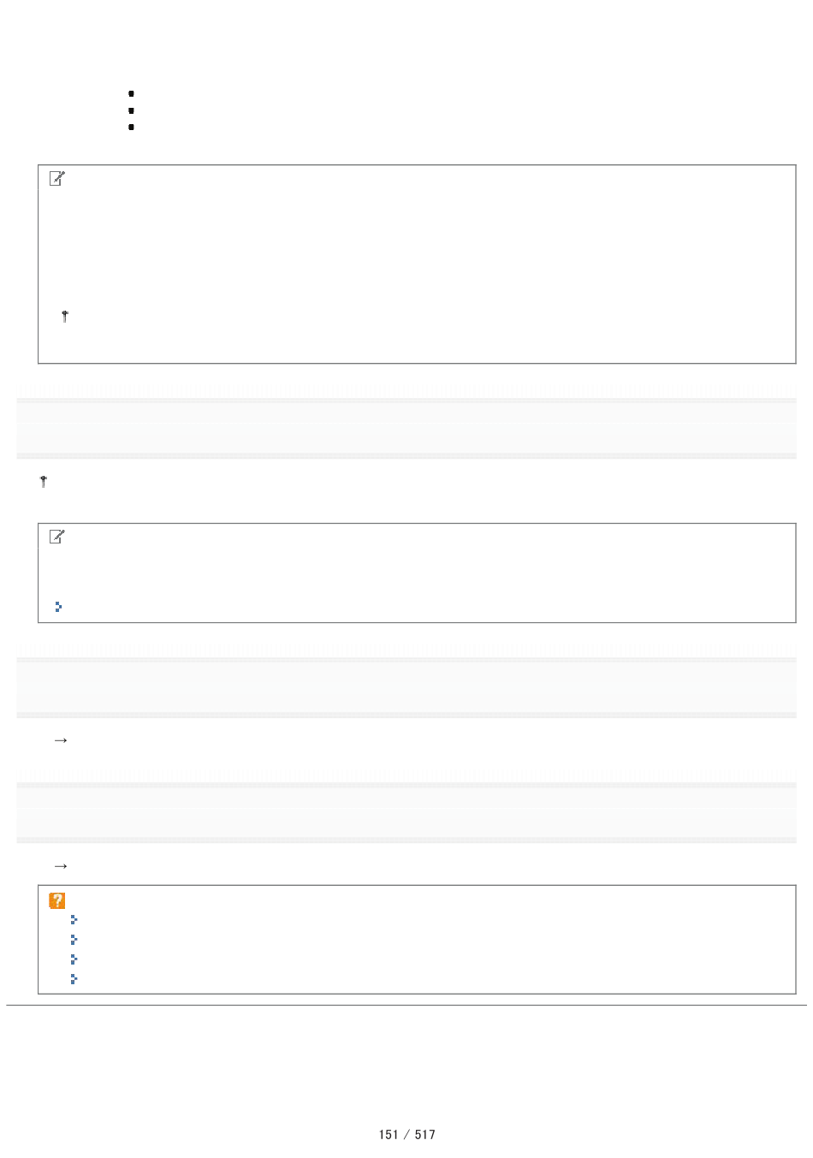Screen dimensions: 813x1158
Task: Click the blue link arrow inside the second note box
Action: coord(57,607)
